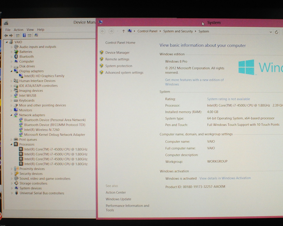
Task: Expand Universal Serial Bus controllers
Action: 12,193
